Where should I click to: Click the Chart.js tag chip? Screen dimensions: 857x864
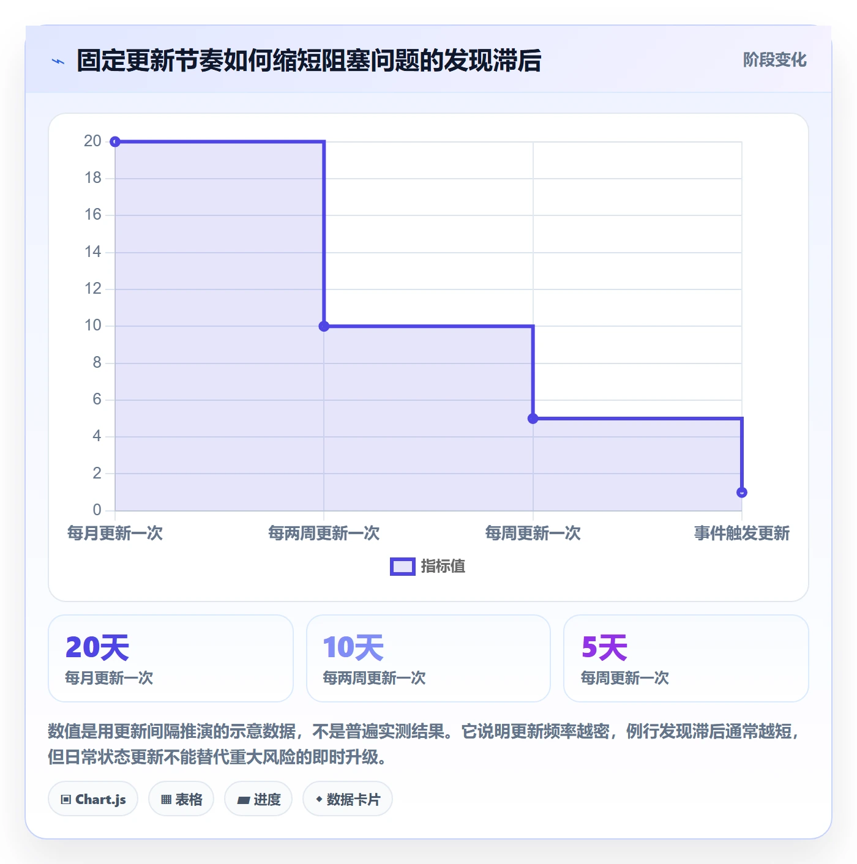(x=93, y=799)
